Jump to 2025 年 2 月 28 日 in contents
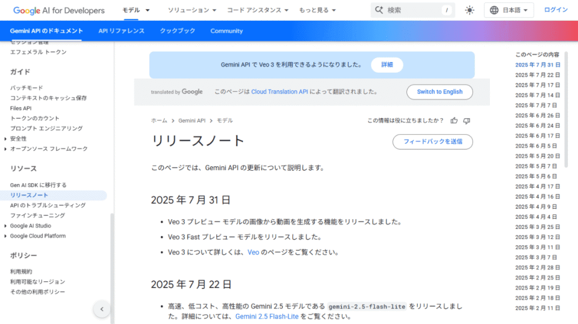 (x=537, y=268)
